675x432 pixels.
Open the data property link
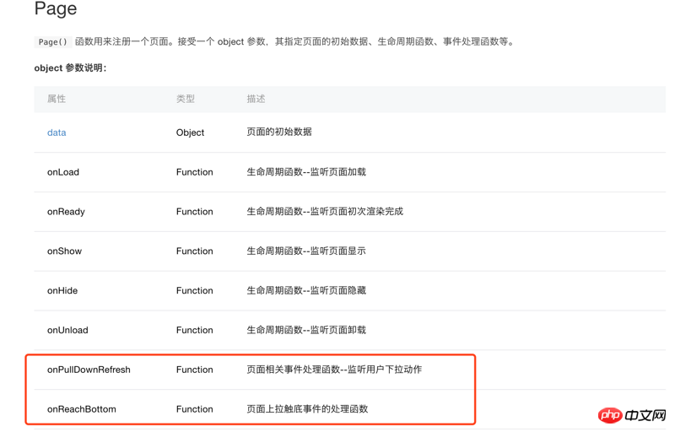57,132
